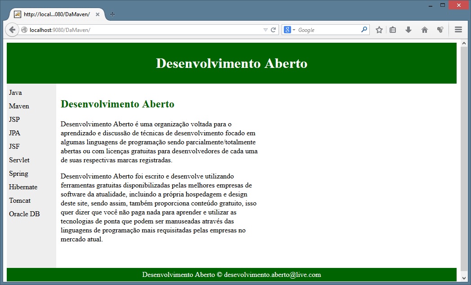Expand the URL bar history dropdown arrow

coord(265,30)
